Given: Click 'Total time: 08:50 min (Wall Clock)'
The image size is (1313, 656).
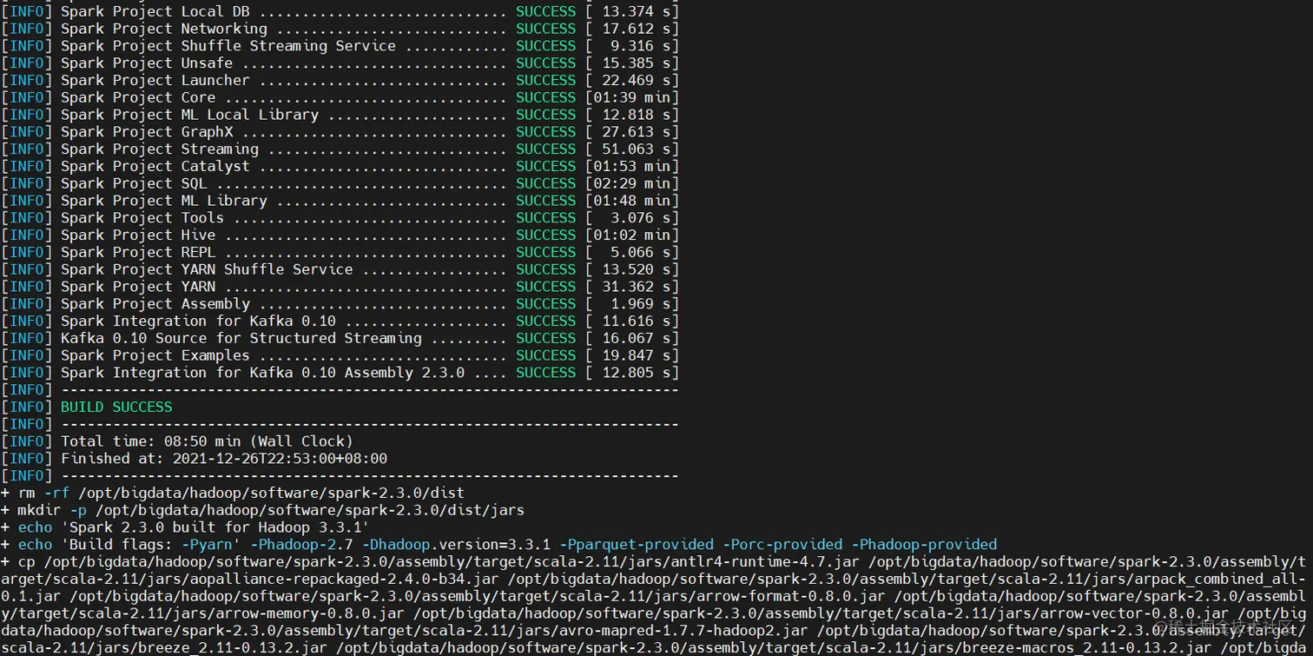Looking at the screenshot, I should point(207,441).
